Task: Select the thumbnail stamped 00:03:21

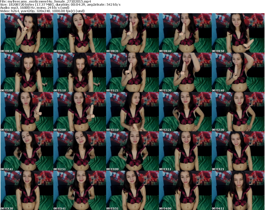Action: coord(238,151)
